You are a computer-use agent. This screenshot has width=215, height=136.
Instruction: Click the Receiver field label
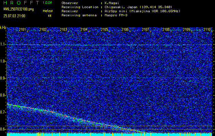[x=70, y=11]
